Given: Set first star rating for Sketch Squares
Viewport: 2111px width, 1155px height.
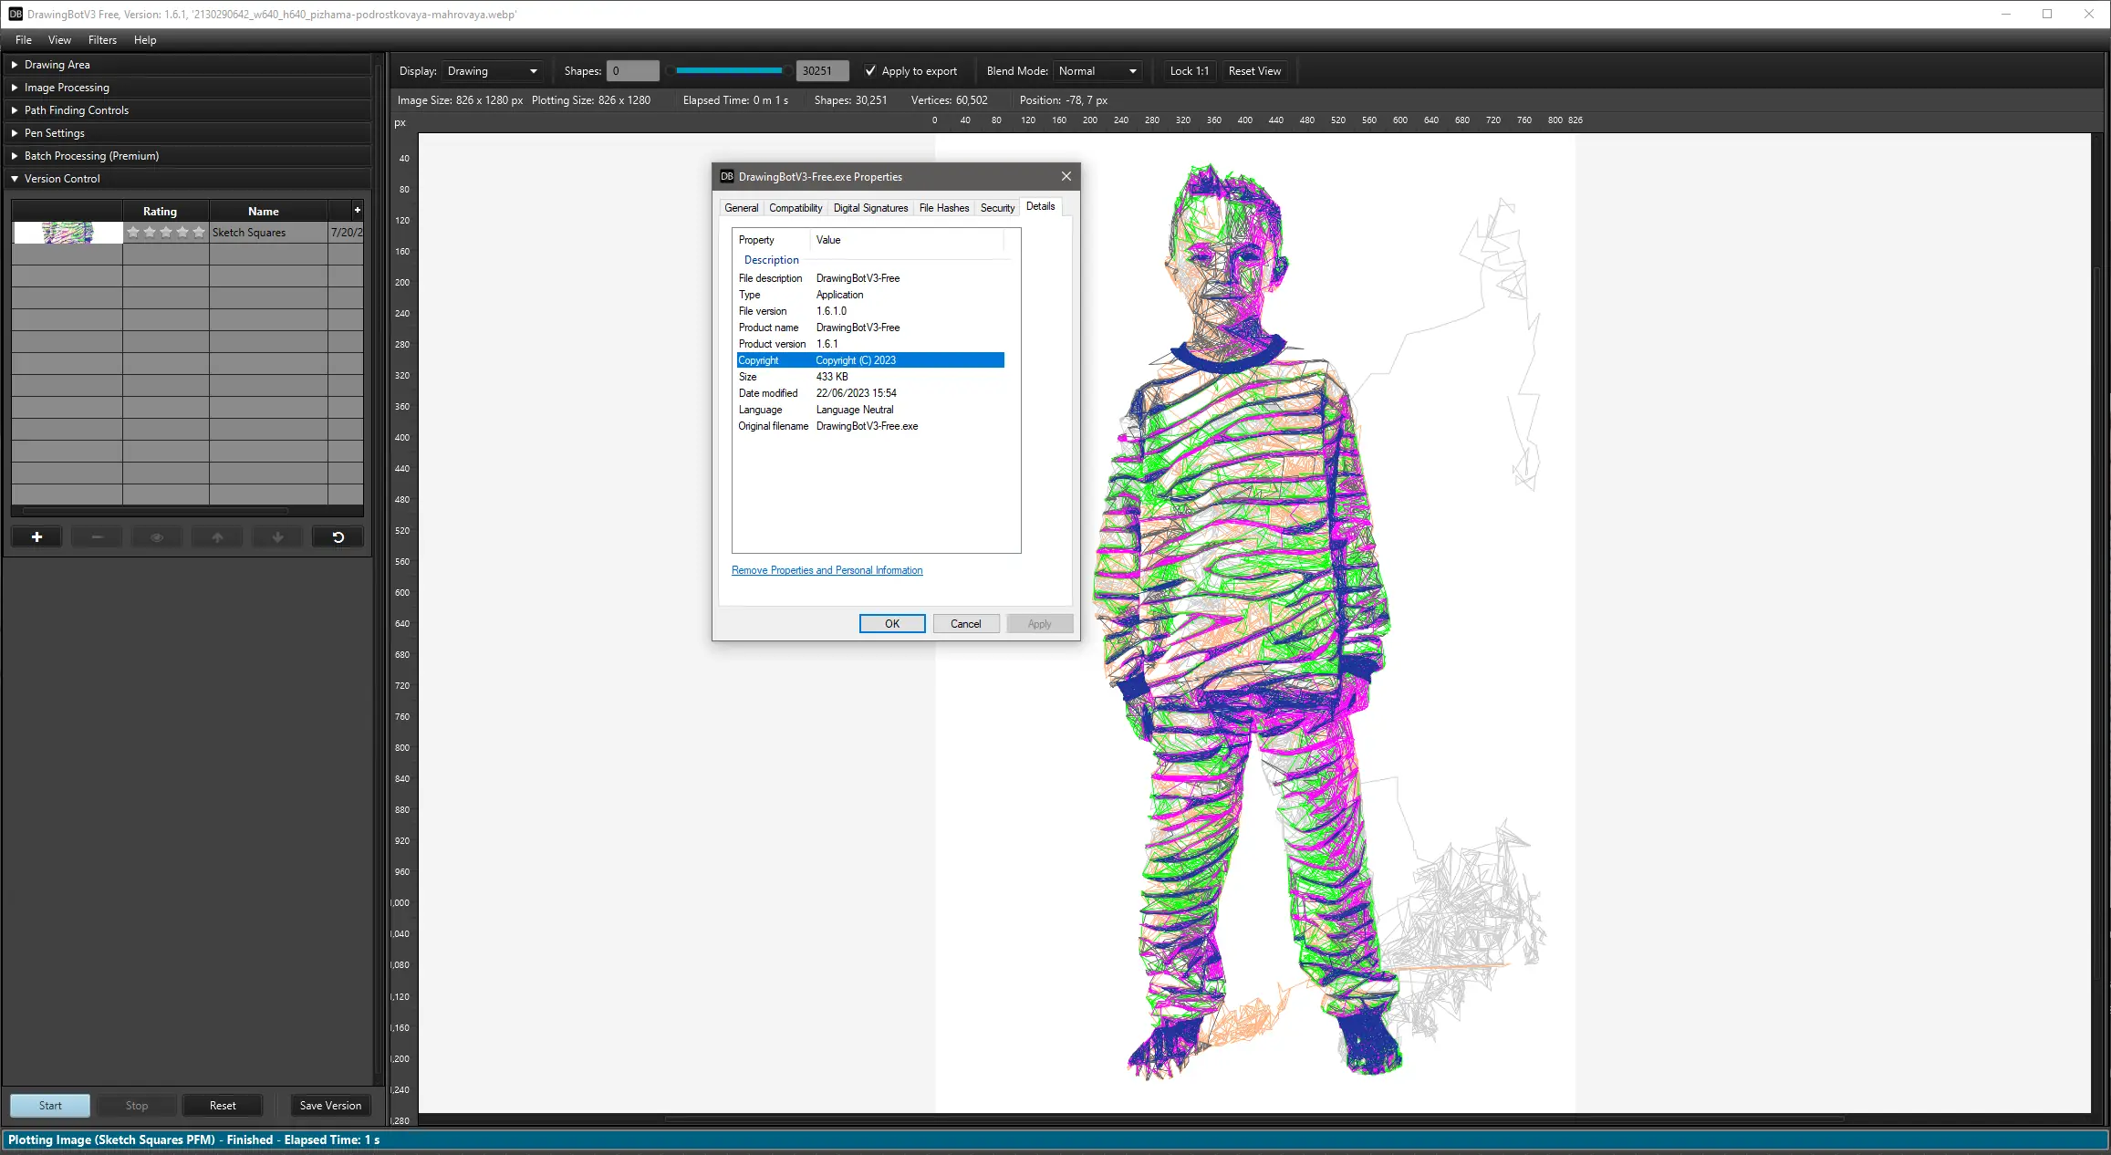Looking at the screenshot, I should point(133,233).
